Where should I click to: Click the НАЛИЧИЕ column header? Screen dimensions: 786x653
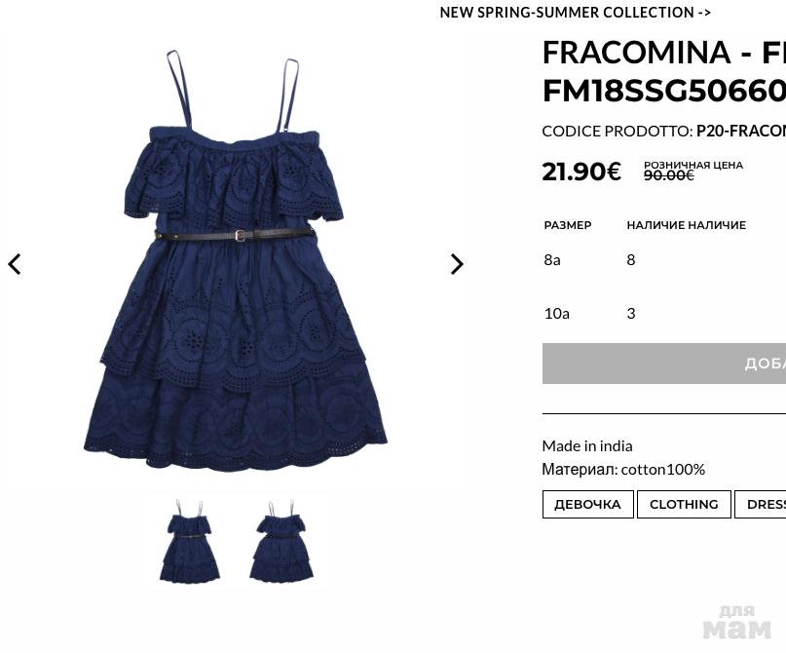(687, 225)
